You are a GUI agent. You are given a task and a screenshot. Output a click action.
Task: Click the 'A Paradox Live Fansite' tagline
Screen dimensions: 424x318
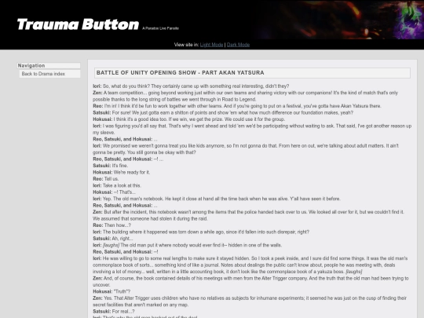[160, 28]
